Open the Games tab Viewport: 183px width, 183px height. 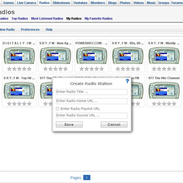point(8,3)
